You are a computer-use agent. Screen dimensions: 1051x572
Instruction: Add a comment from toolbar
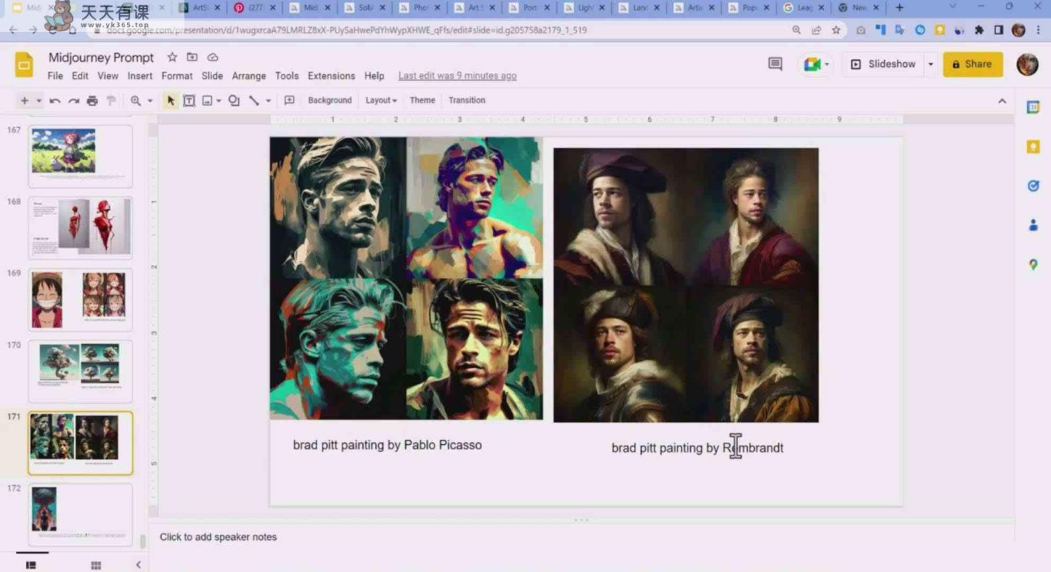coord(289,101)
